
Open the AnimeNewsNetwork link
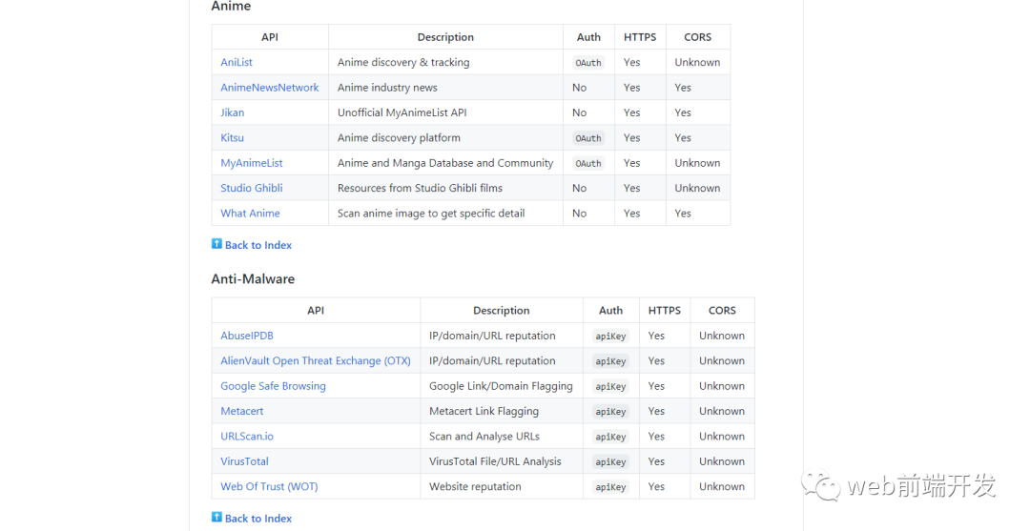pos(270,88)
